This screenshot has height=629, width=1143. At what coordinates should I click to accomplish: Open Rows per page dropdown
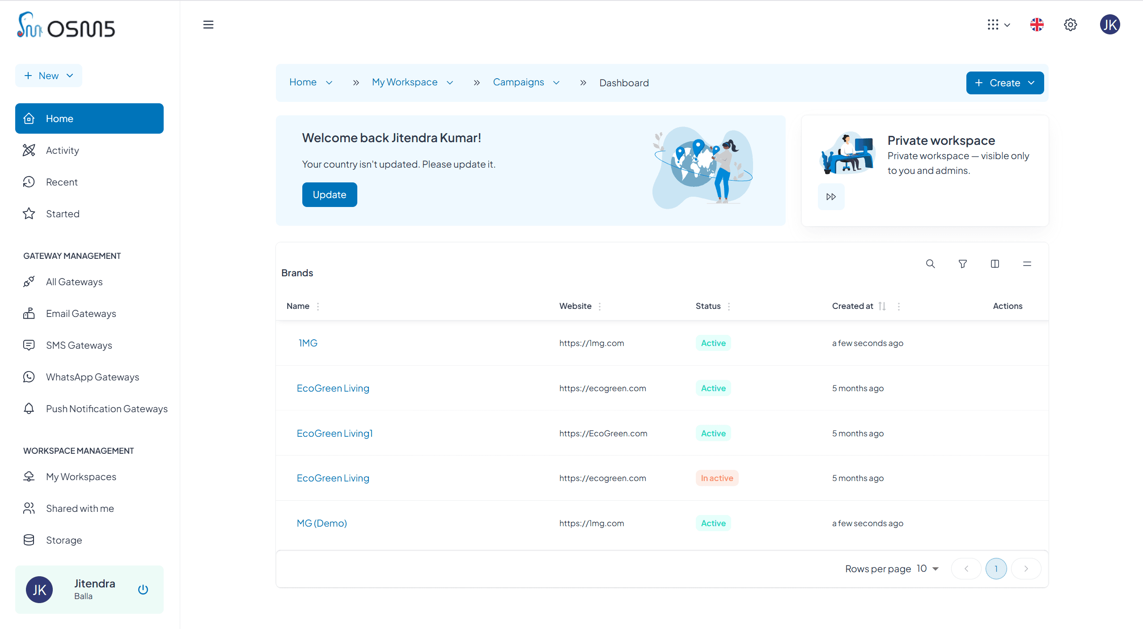[927, 569]
